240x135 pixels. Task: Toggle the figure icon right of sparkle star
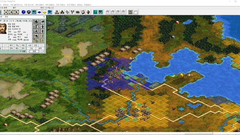[x=100, y=12]
